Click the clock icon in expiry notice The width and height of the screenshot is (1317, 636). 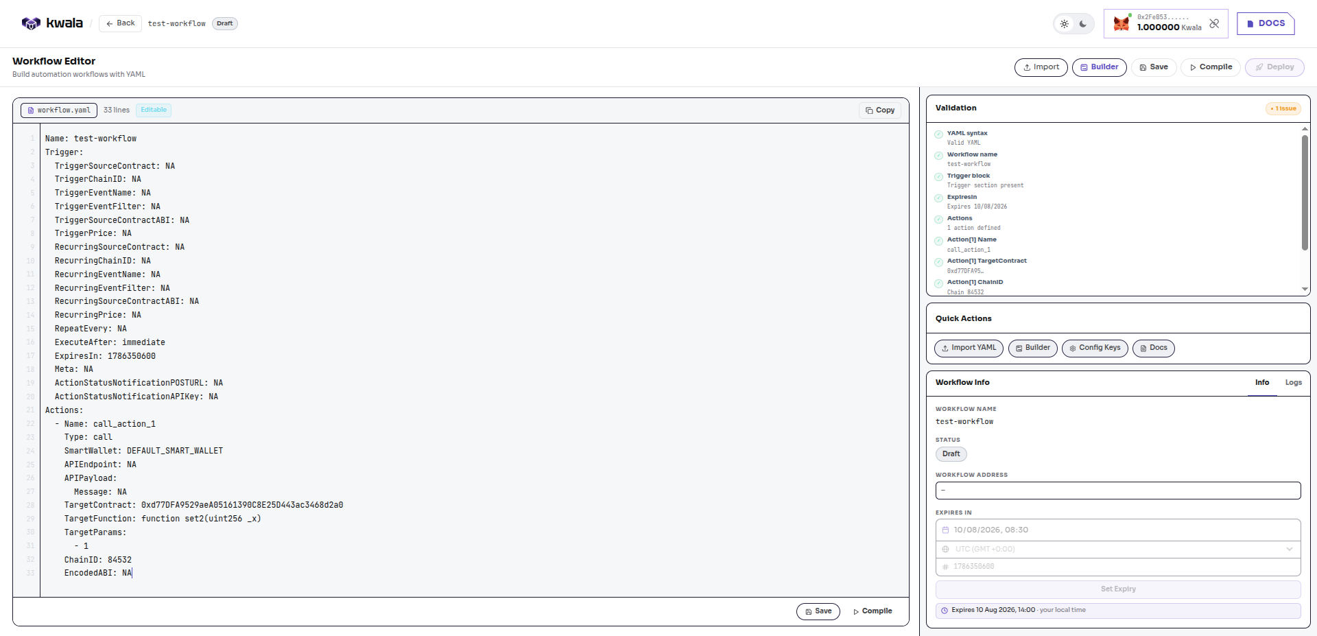pyautogui.click(x=945, y=611)
